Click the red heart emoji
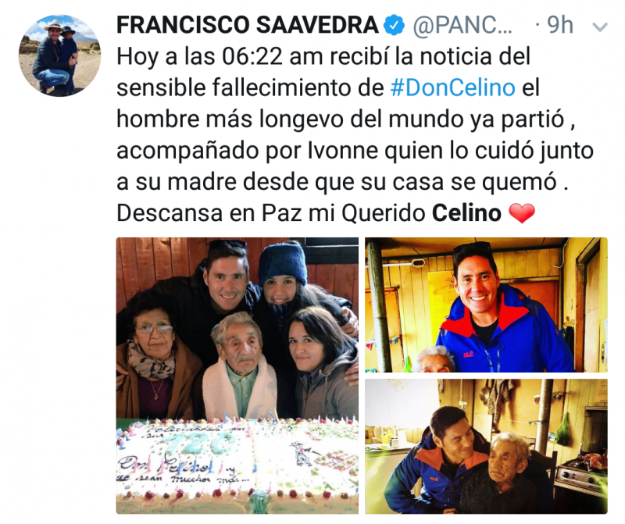The height and width of the screenshot is (524, 625). click(522, 214)
